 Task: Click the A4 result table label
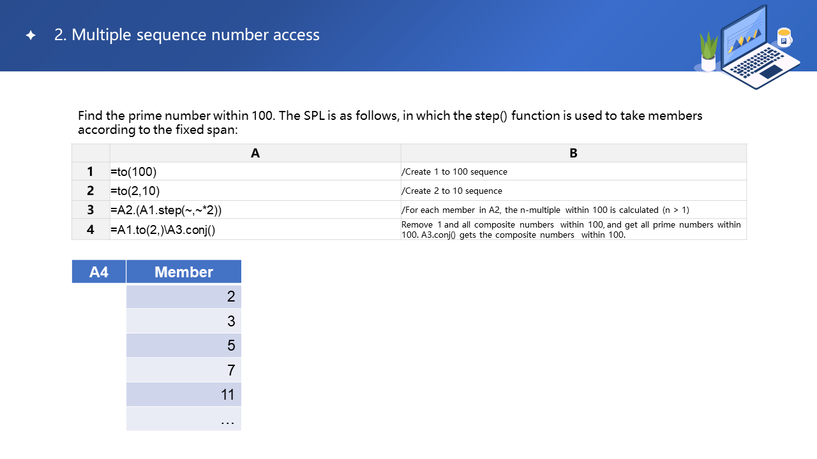[x=99, y=272]
